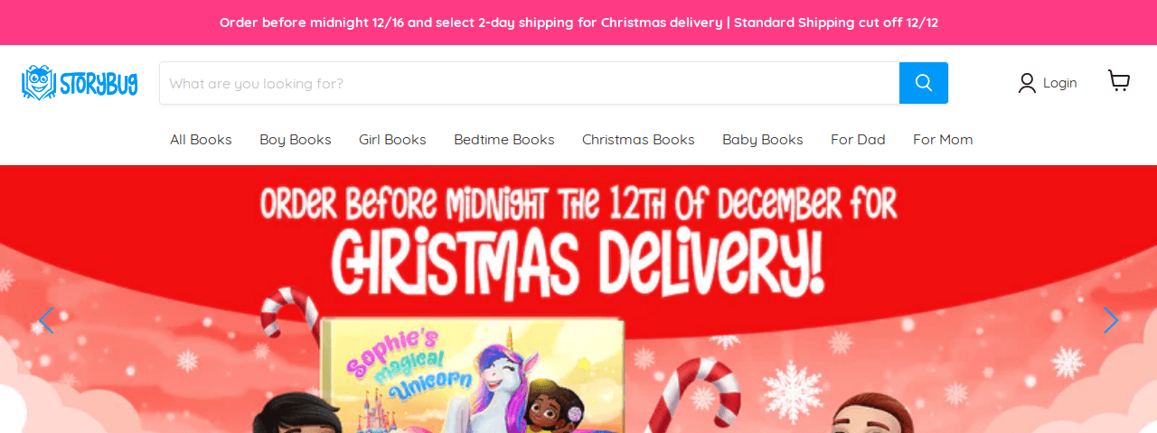Screen dimensions: 1157x433
Task: Browse Bedtime Books category
Action: (x=504, y=140)
